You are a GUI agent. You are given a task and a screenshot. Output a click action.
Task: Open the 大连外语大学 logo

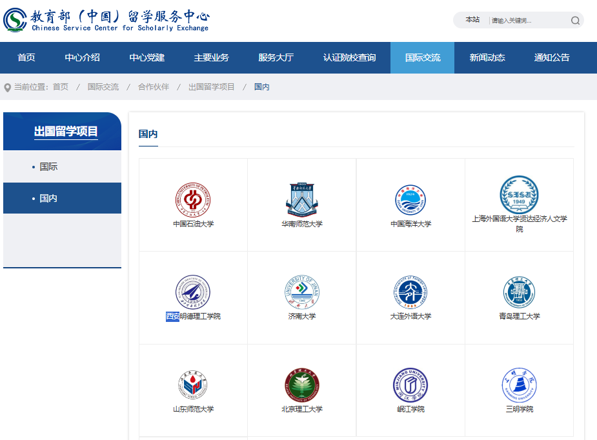tap(410, 292)
